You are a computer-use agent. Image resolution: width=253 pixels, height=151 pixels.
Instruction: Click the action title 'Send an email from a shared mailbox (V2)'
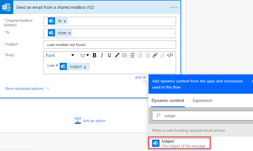[55, 7]
